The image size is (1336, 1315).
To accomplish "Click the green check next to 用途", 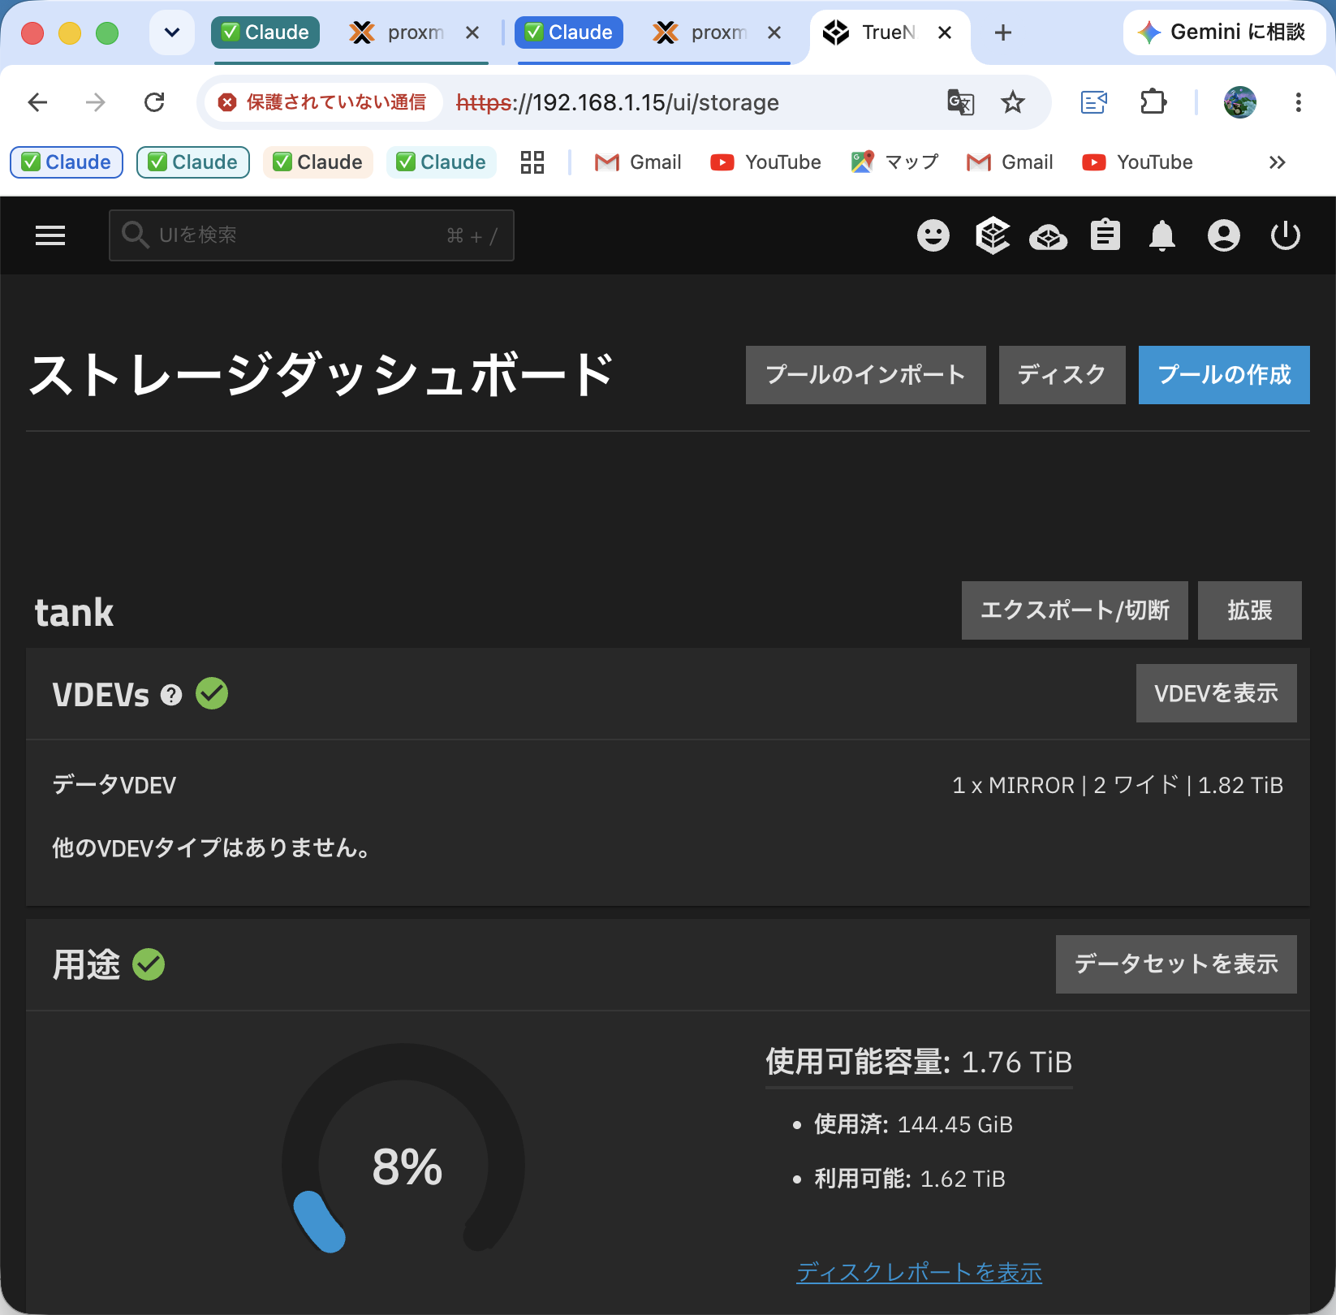I will (149, 964).
